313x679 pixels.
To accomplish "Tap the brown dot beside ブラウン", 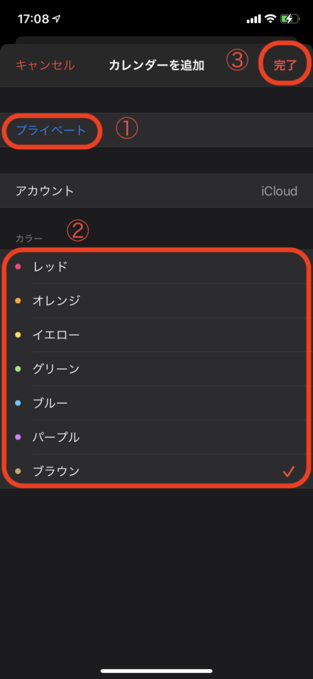I will (x=18, y=471).
